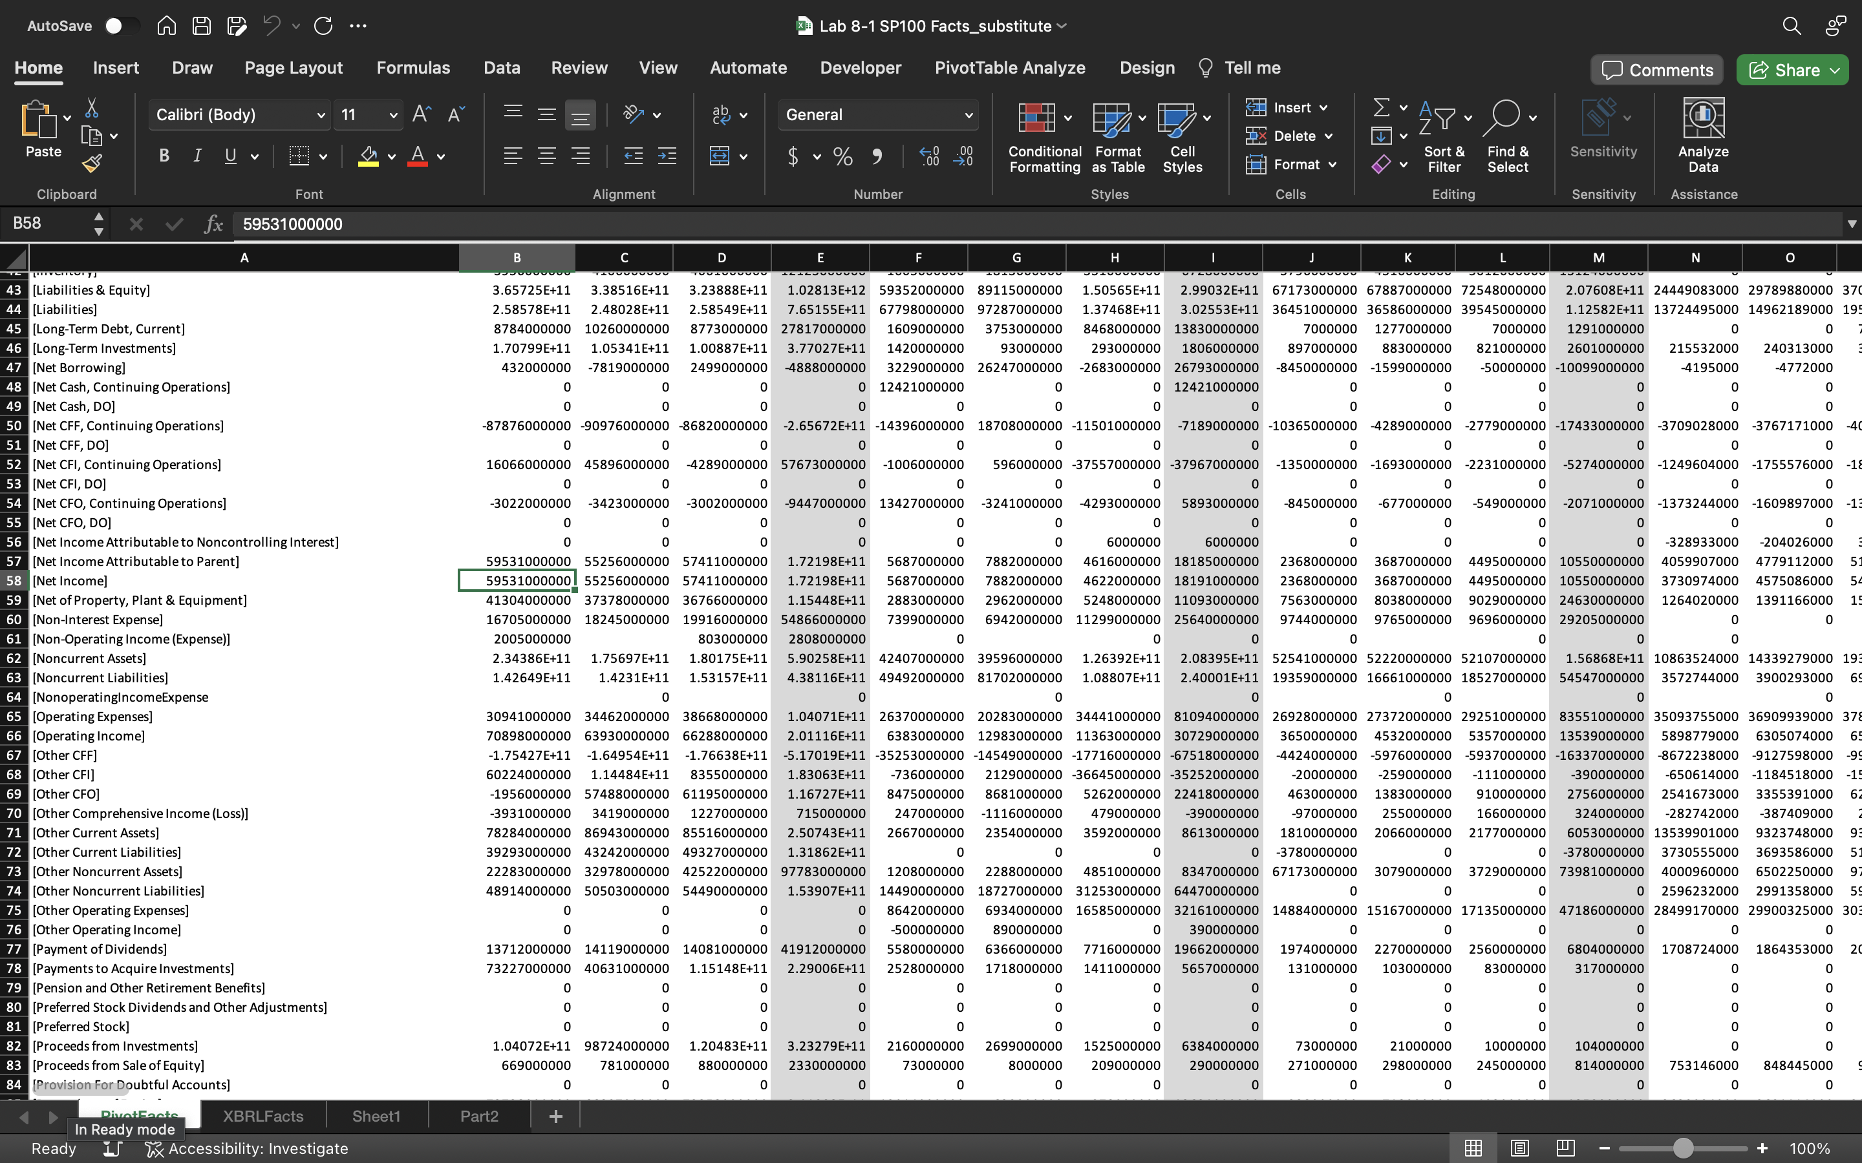This screenshot has height=1163, width=1862.
Task: Click the Format Painter brush icon
Action: [92, 164]
